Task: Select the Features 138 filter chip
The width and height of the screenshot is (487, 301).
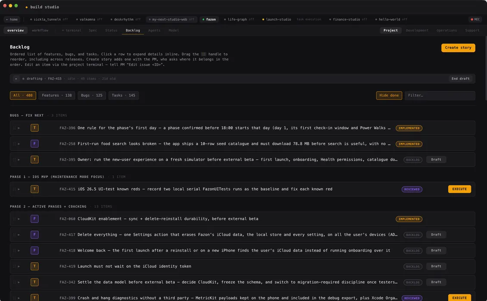Action: tap(57, 95)
